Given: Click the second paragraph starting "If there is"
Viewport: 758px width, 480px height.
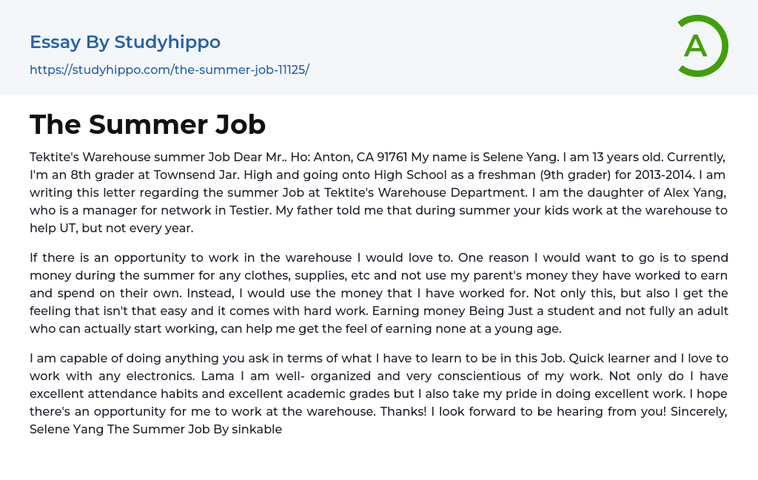Looking at the screenshot, I should pyautogui.click(x=378, y=293).
